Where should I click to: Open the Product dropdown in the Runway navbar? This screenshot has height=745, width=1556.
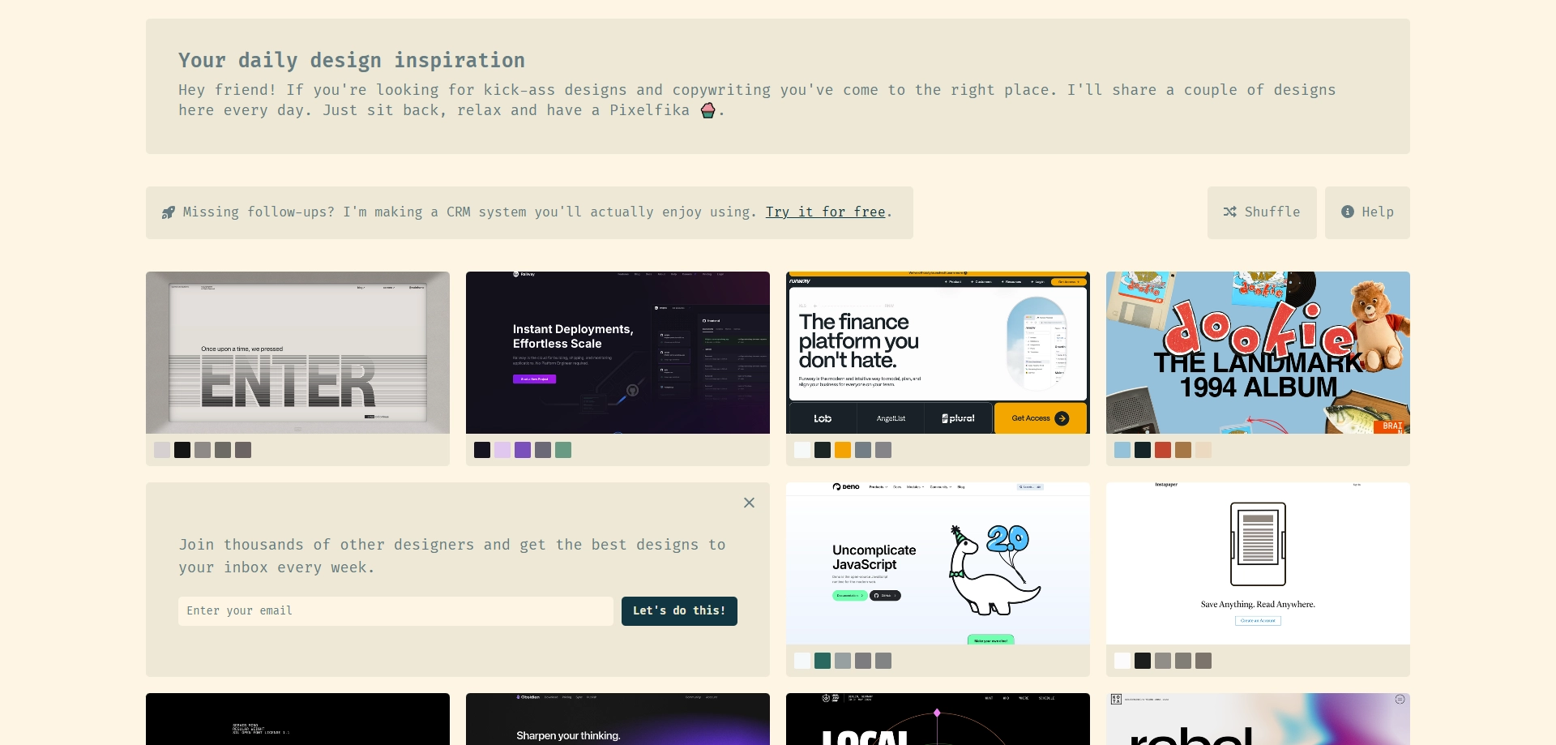pos(956,281)
